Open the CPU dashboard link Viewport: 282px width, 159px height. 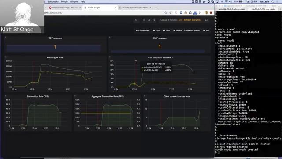coord(156,30)
